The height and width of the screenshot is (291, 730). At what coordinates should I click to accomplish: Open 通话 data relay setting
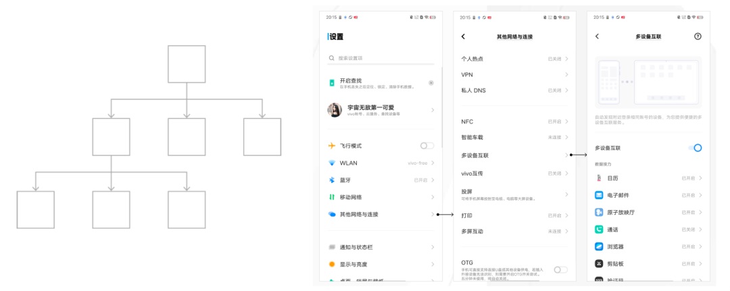pos(648,229)
